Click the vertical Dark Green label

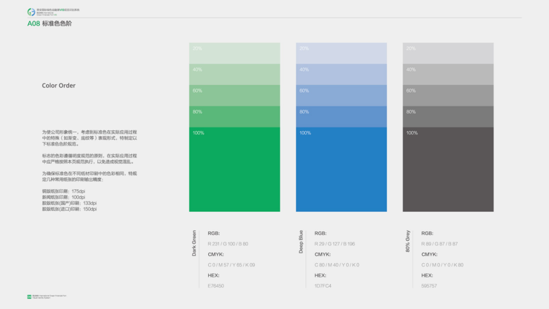tap(194, 243)
